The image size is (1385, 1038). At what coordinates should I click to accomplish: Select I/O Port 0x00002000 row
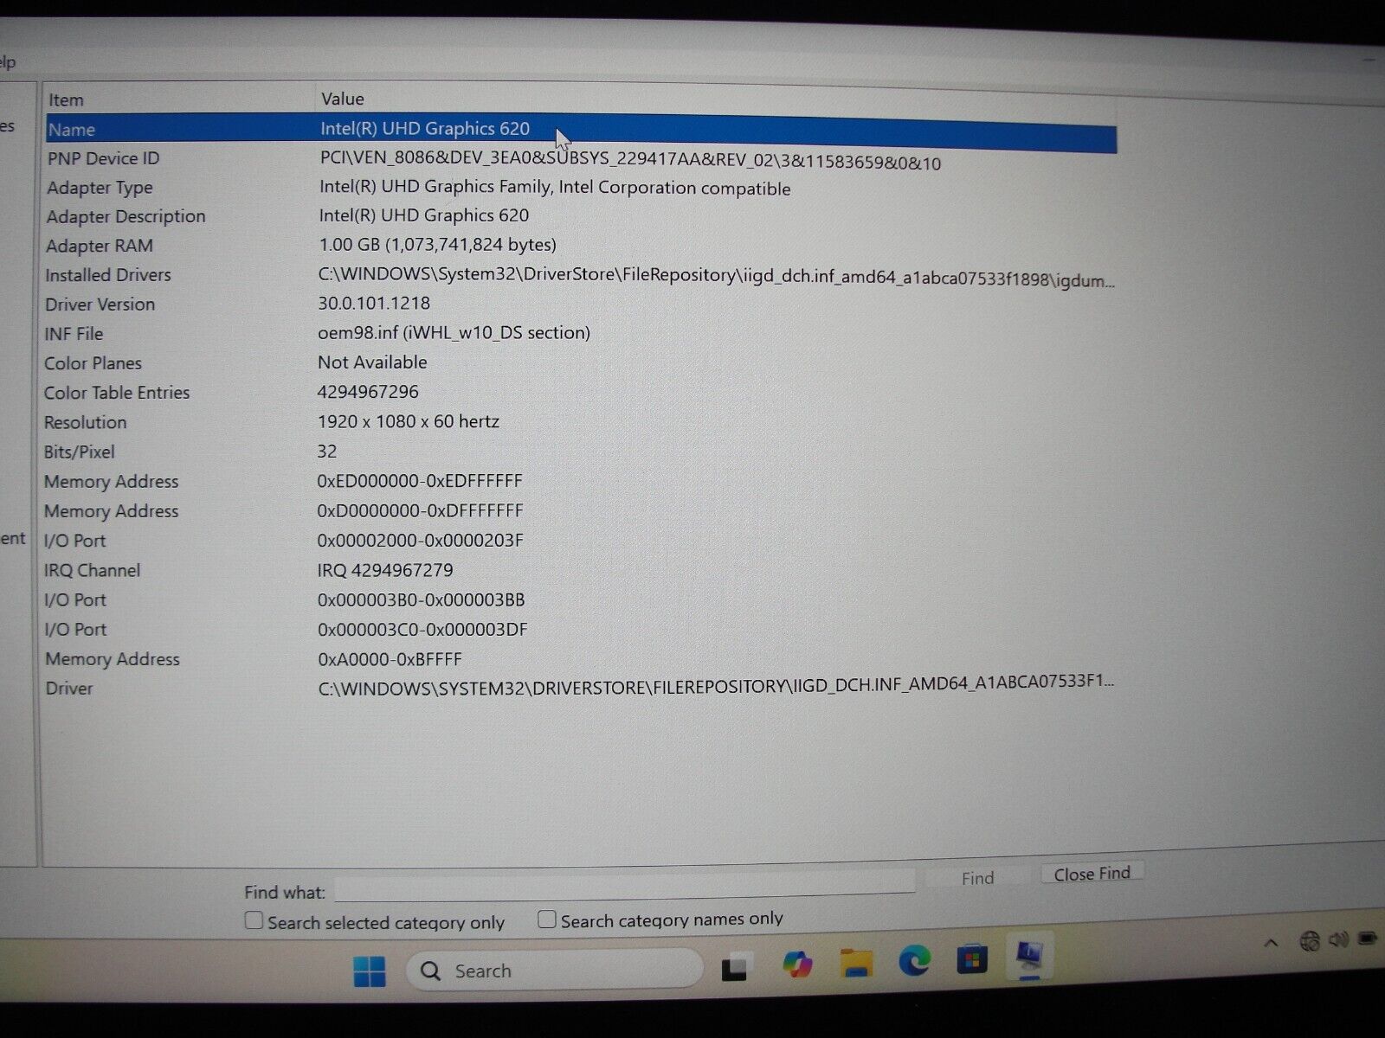[x=581, y=541]
